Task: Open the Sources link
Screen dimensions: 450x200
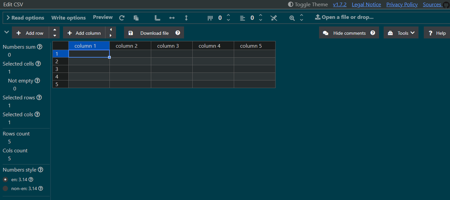Action: point(432,4)
